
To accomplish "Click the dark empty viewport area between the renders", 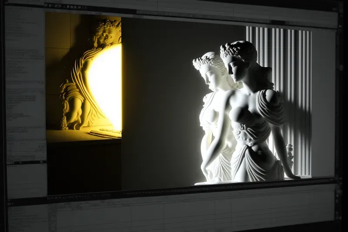I will (x=157, y=100).
